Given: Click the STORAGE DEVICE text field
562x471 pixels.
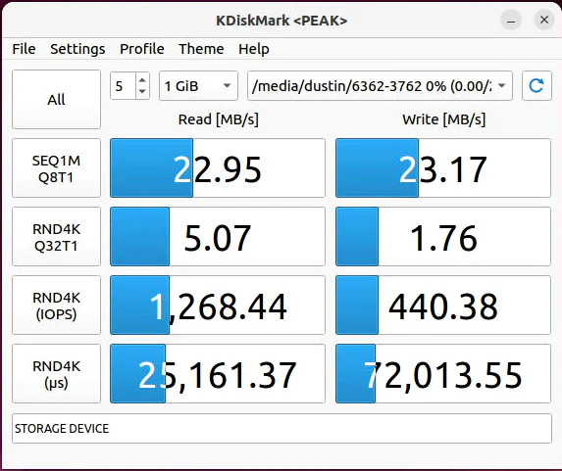Looking at the screenshot, I should (281, 429).
